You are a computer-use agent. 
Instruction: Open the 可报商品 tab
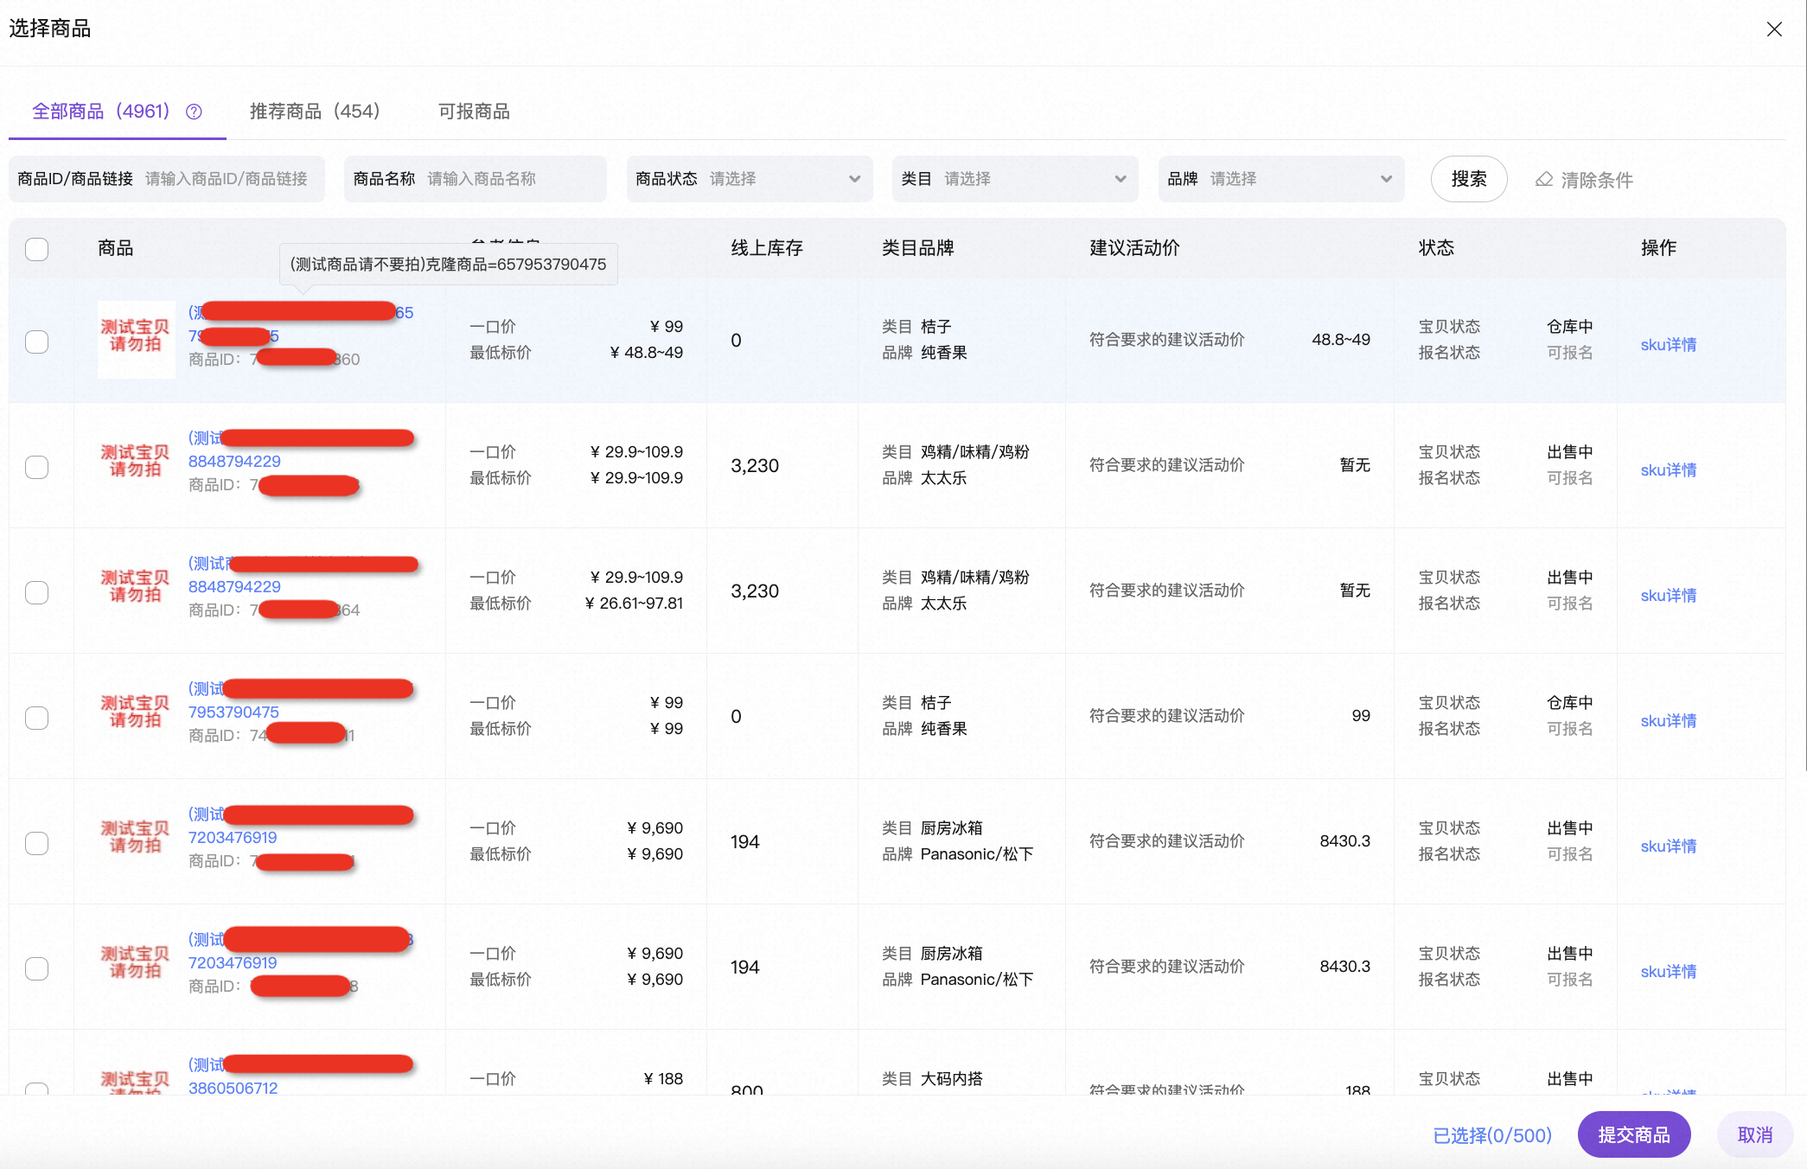click(474, 112)
